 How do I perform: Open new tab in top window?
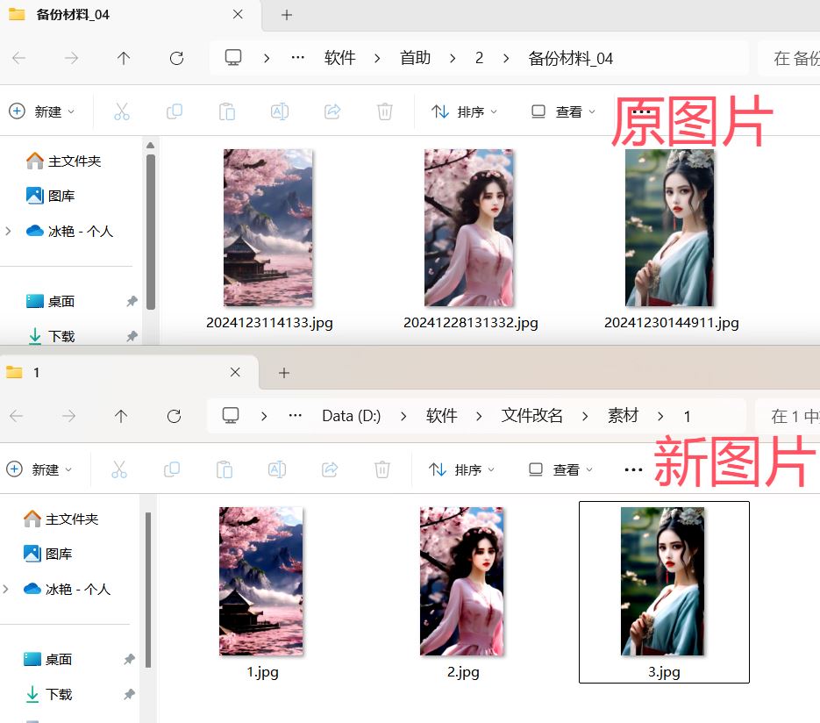[x=287, y=15]
